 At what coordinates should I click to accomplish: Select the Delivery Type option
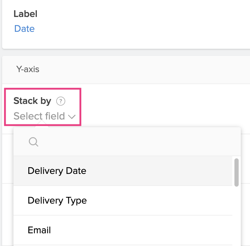click(x=57, y=200)
